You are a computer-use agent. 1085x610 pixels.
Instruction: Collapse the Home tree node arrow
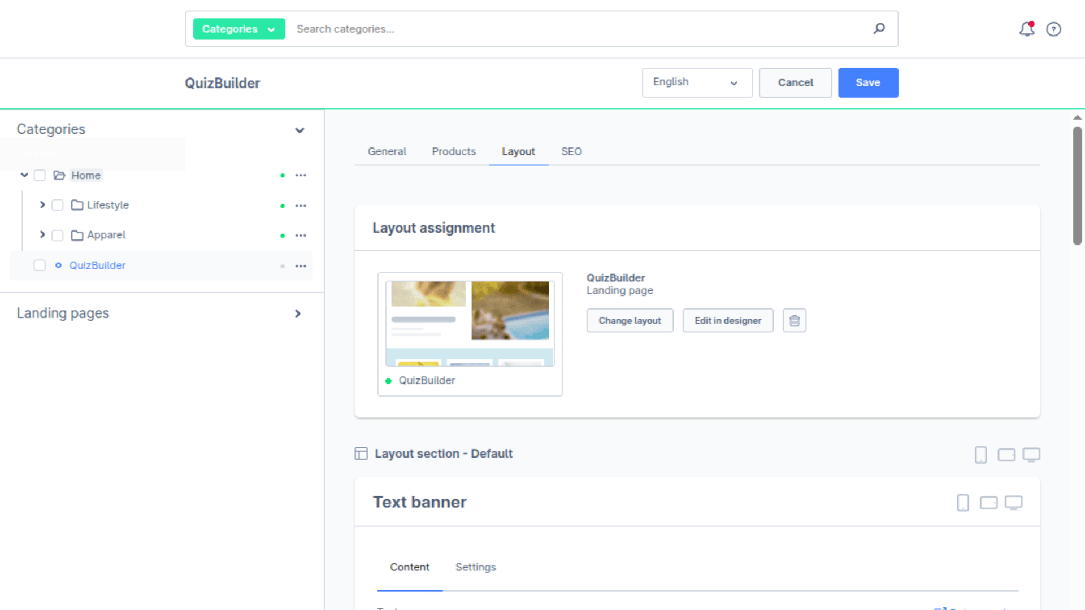[24, 175]
